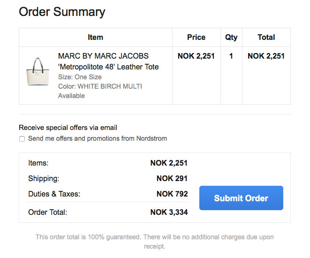Image resolution: width=310 pixels, height=258 pixels.
Task: Click the Send me offers label text
Action: tap(98, 138)
